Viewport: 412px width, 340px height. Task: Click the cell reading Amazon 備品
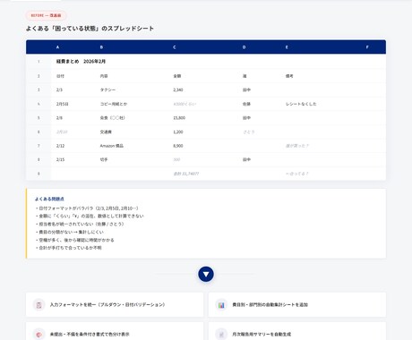(x=112, y=146)
